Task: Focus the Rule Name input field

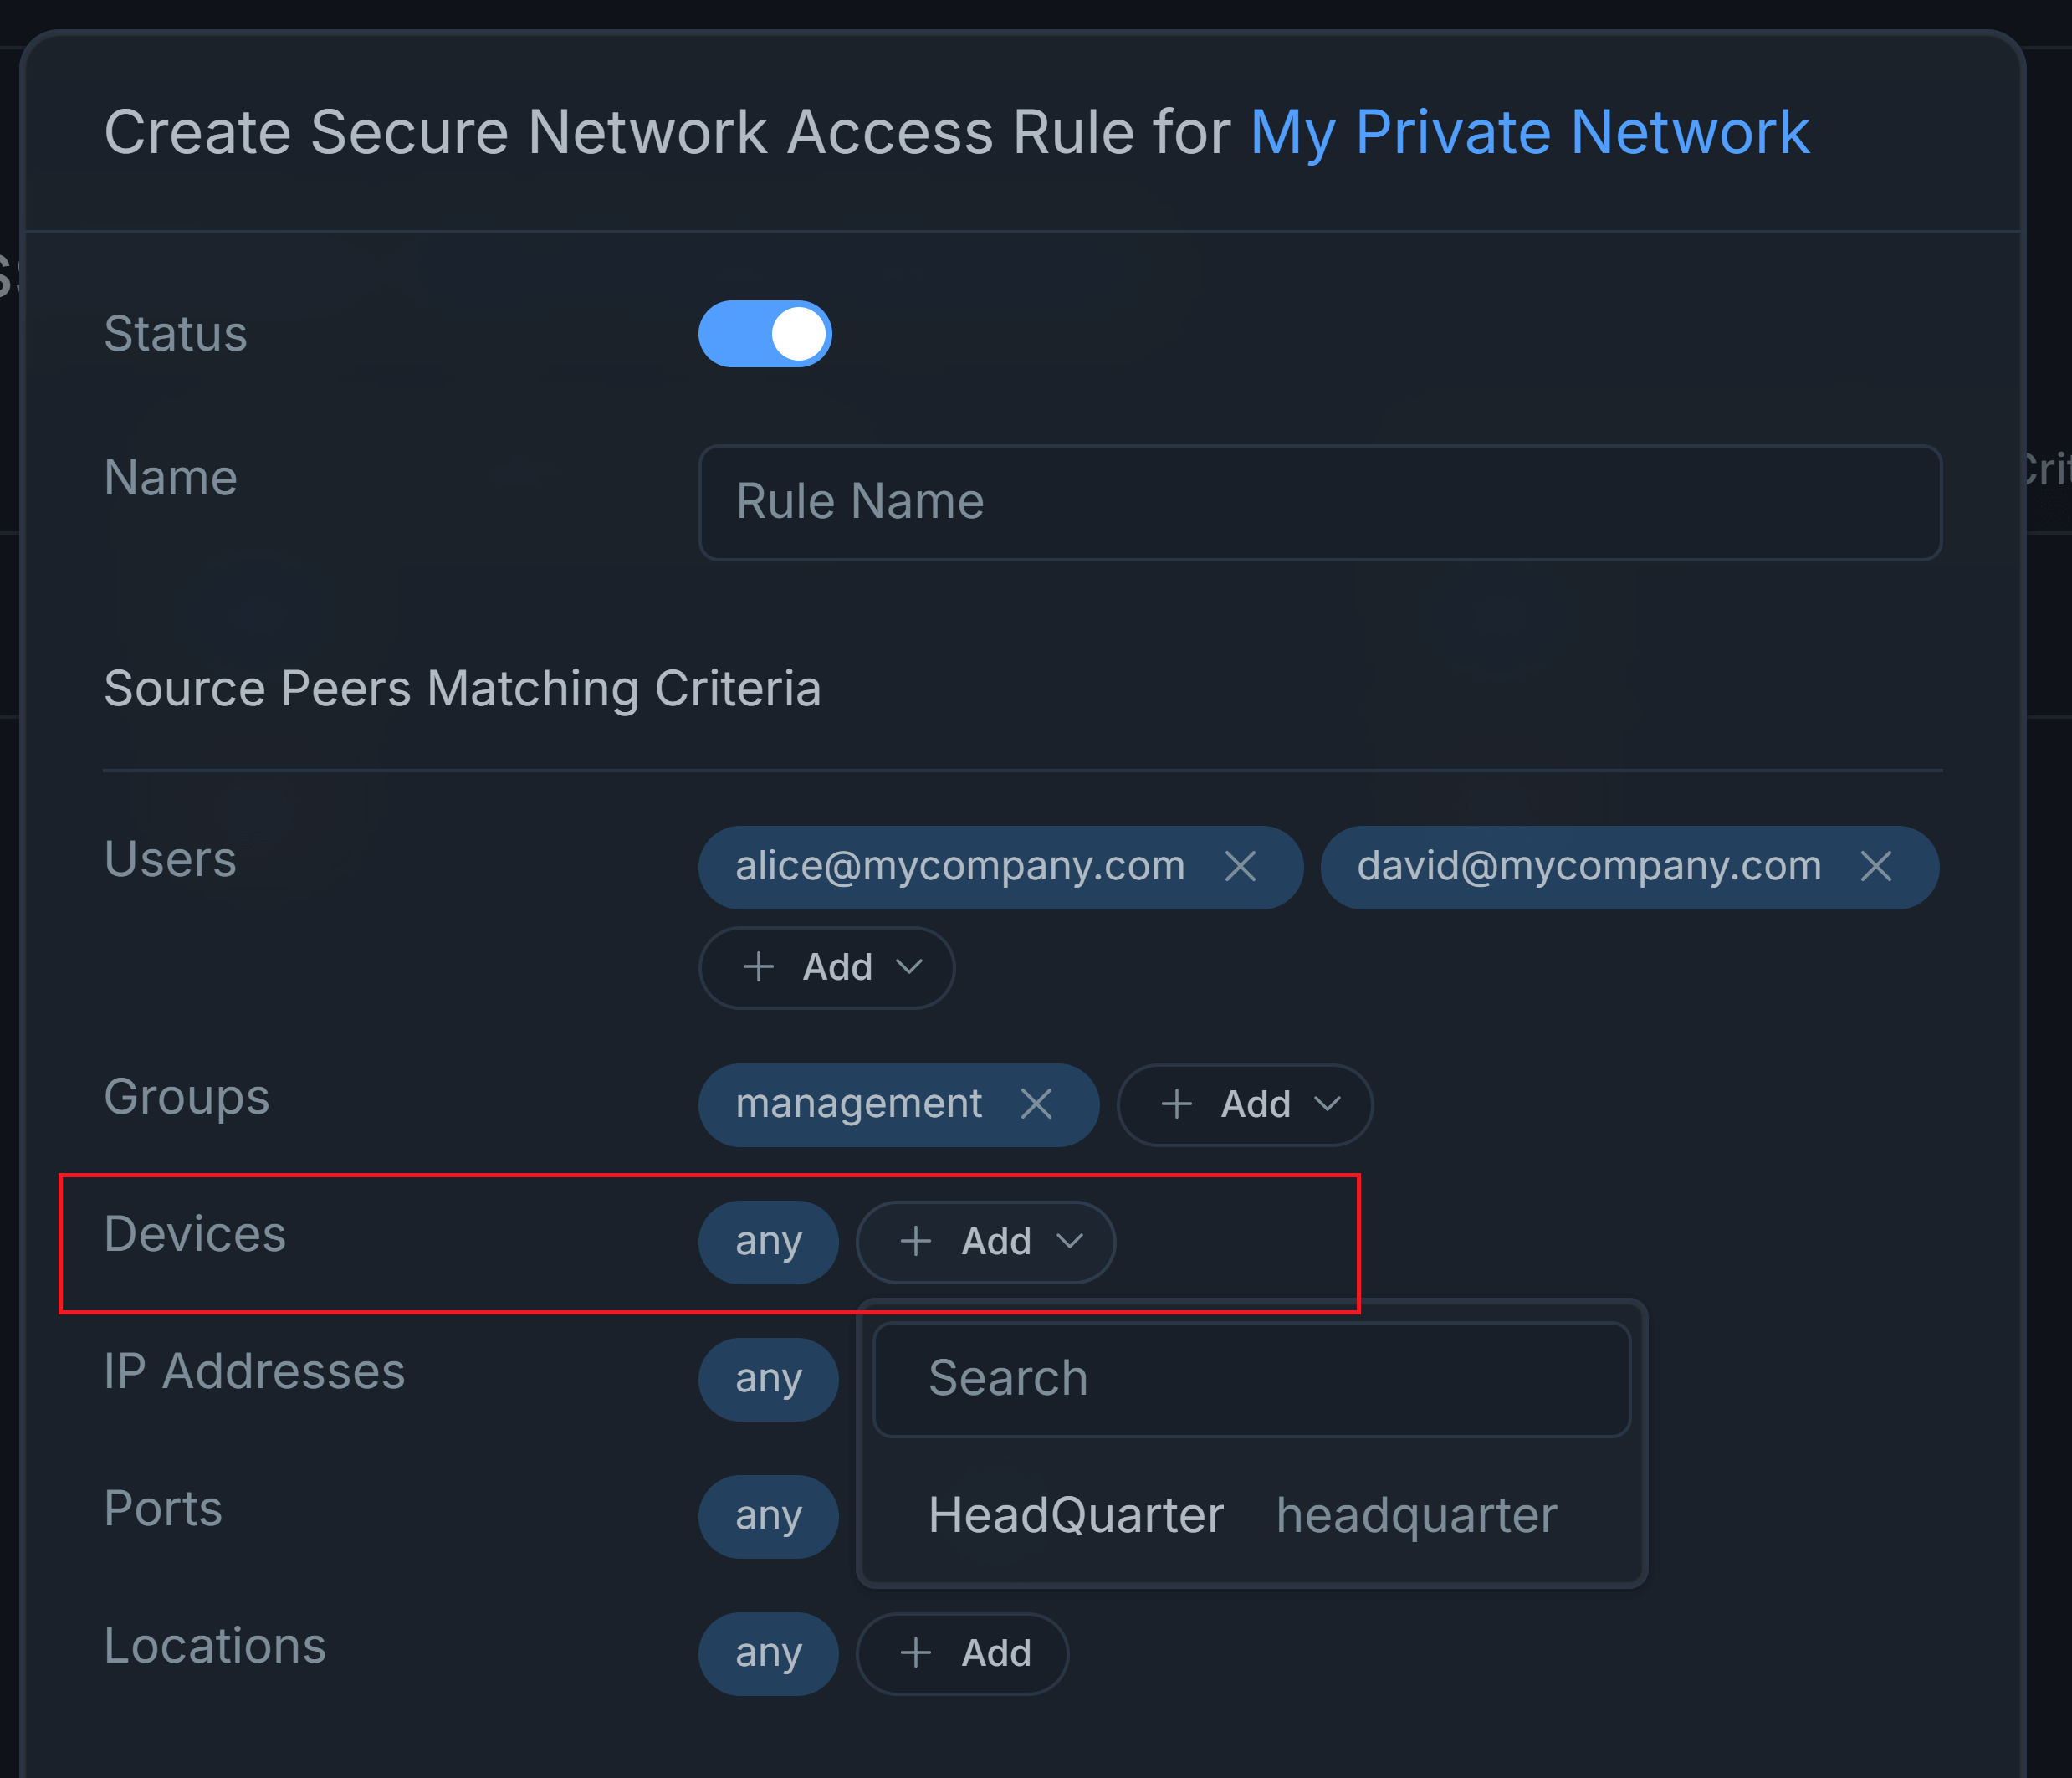Action: point(1319,502)
